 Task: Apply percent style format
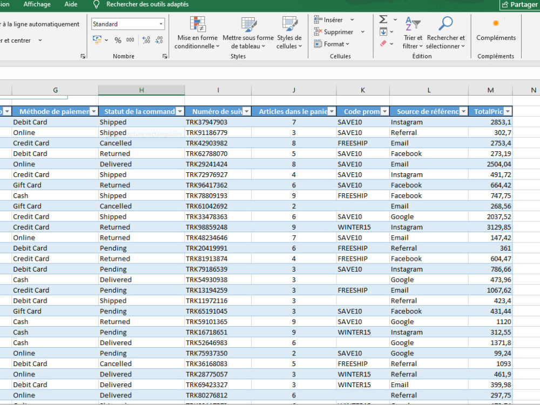coord(118,40)
